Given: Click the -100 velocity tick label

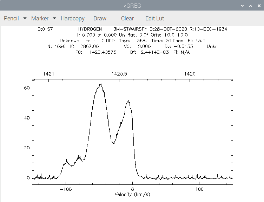Looking at the screenshot, I should 66,189.
